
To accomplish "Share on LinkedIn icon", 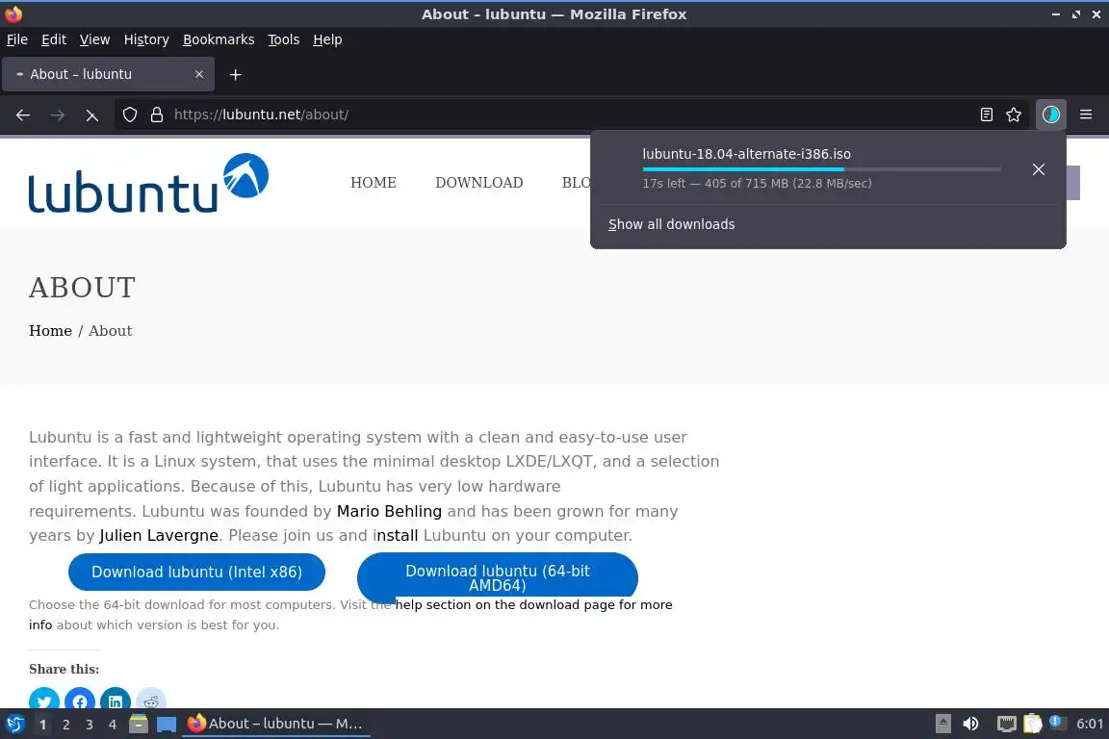I will pos(116,700).
